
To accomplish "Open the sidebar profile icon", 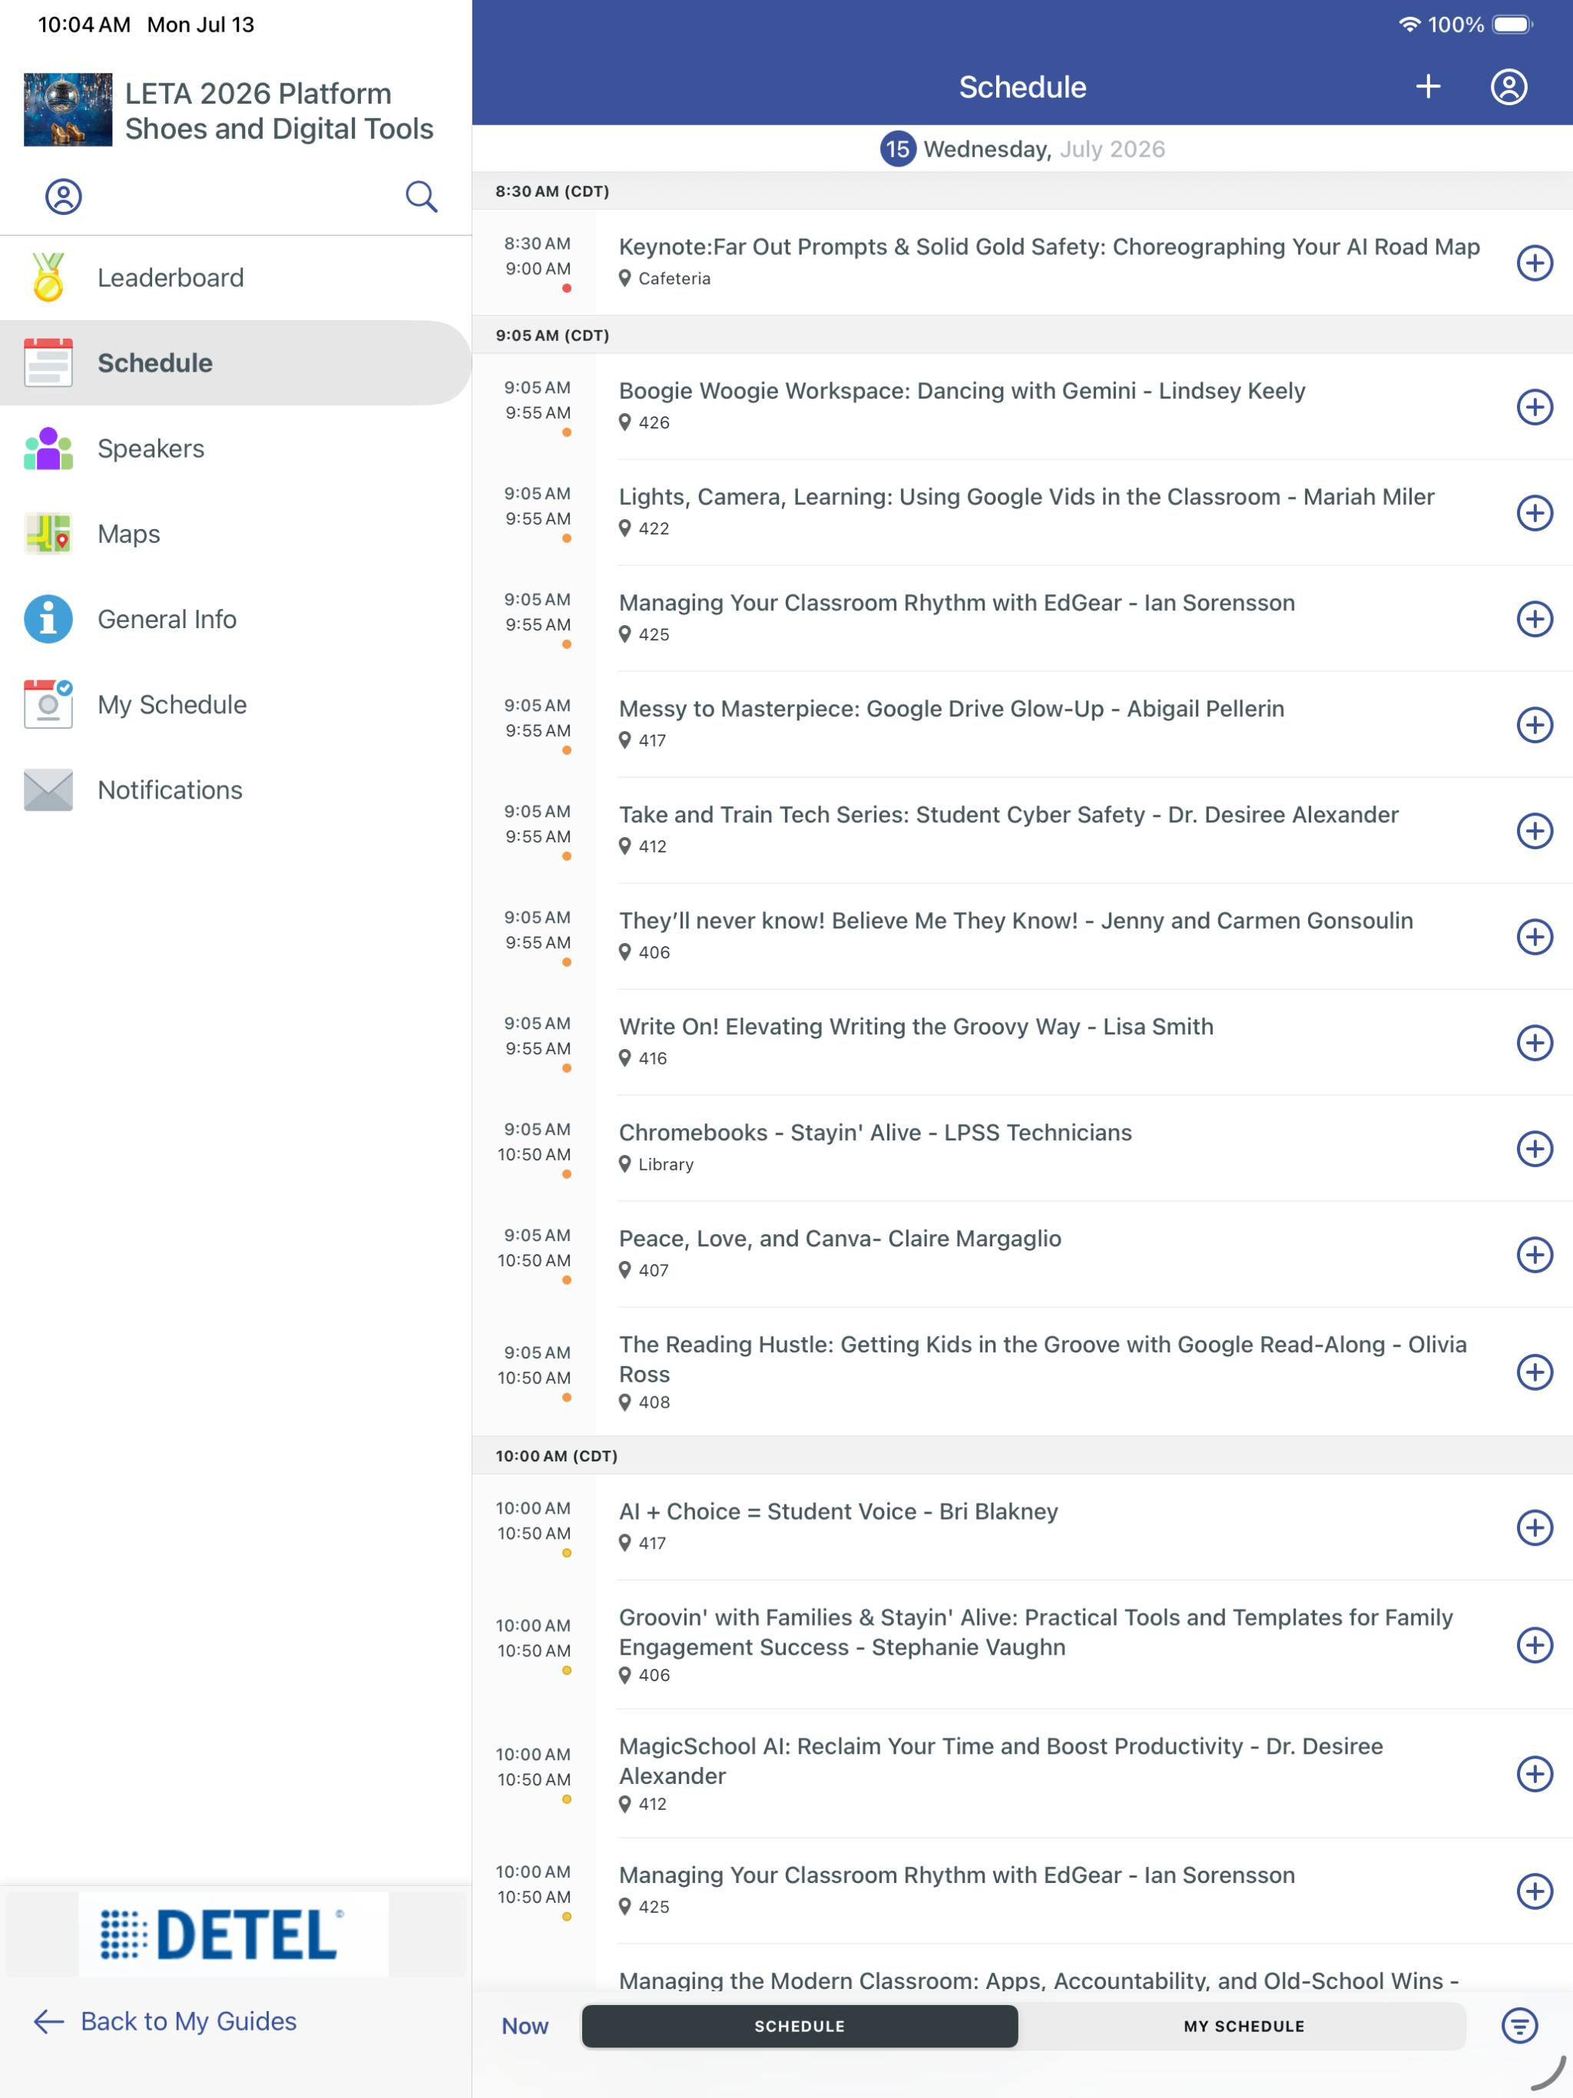I will coord(64,197).
